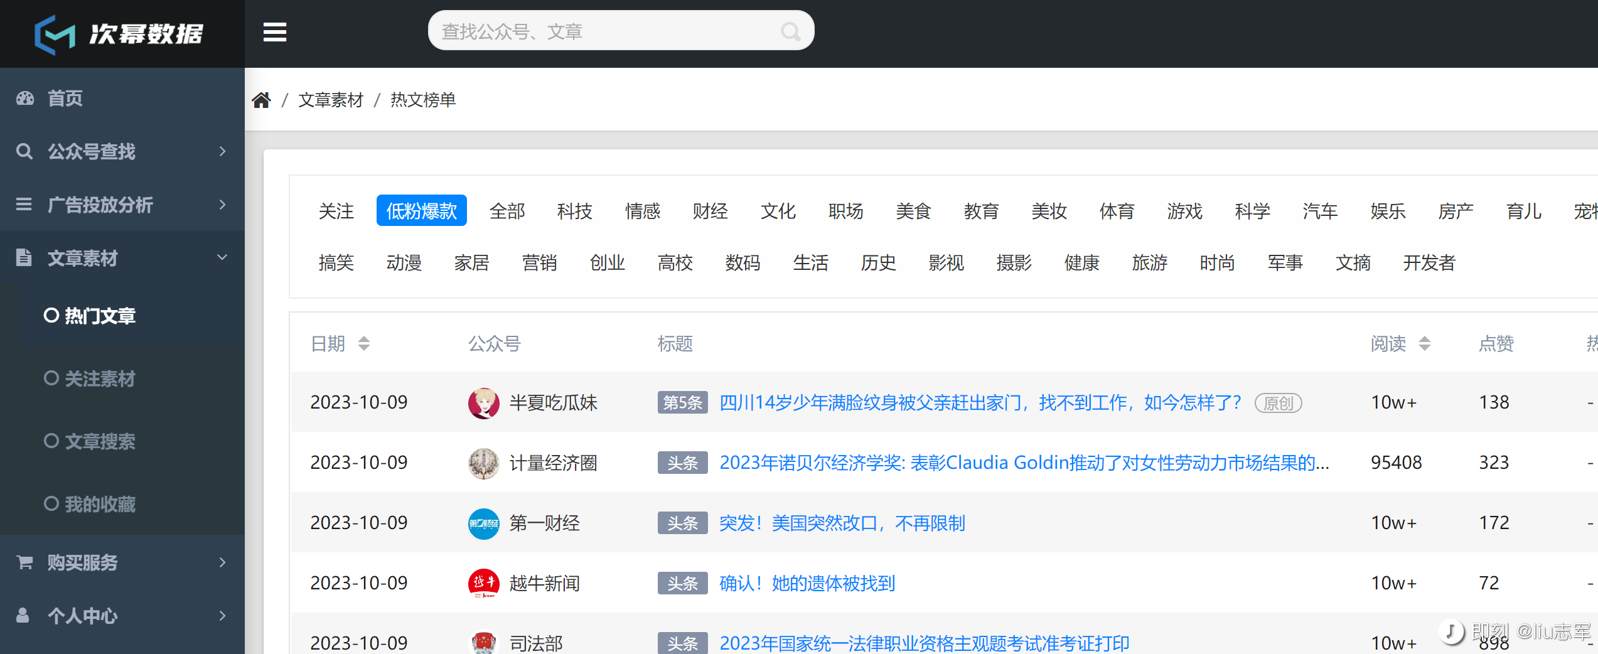Expand 购买服务 submenu chevron
The image size is (1598, 654).
[222, 562]
